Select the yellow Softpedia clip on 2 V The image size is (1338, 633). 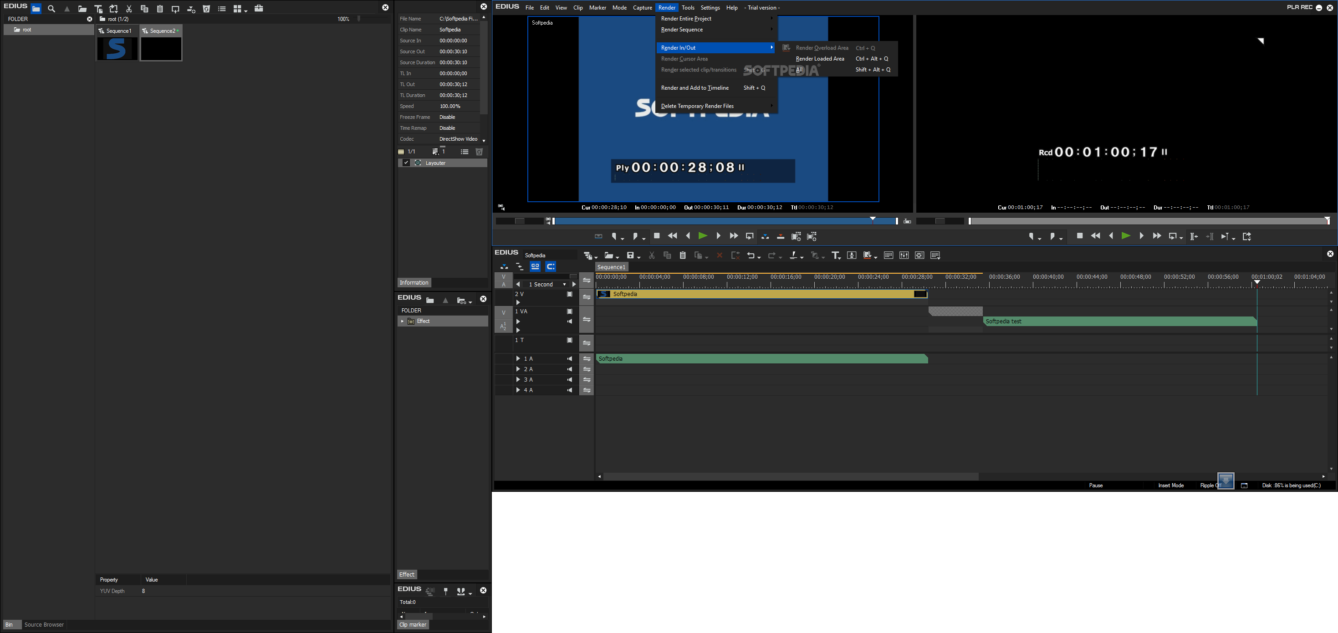pos(762,295)
